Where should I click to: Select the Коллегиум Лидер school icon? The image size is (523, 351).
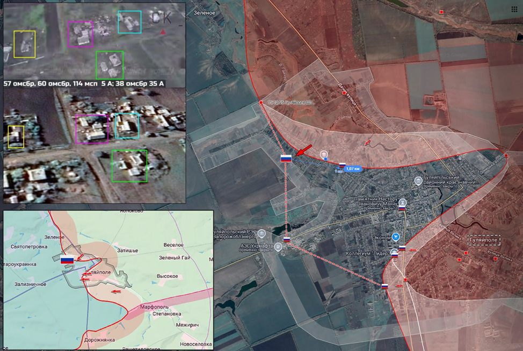pos(394,251)
